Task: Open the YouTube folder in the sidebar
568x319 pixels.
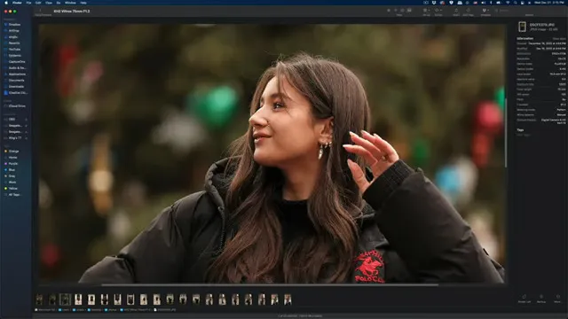Action: tap(14, 50)
